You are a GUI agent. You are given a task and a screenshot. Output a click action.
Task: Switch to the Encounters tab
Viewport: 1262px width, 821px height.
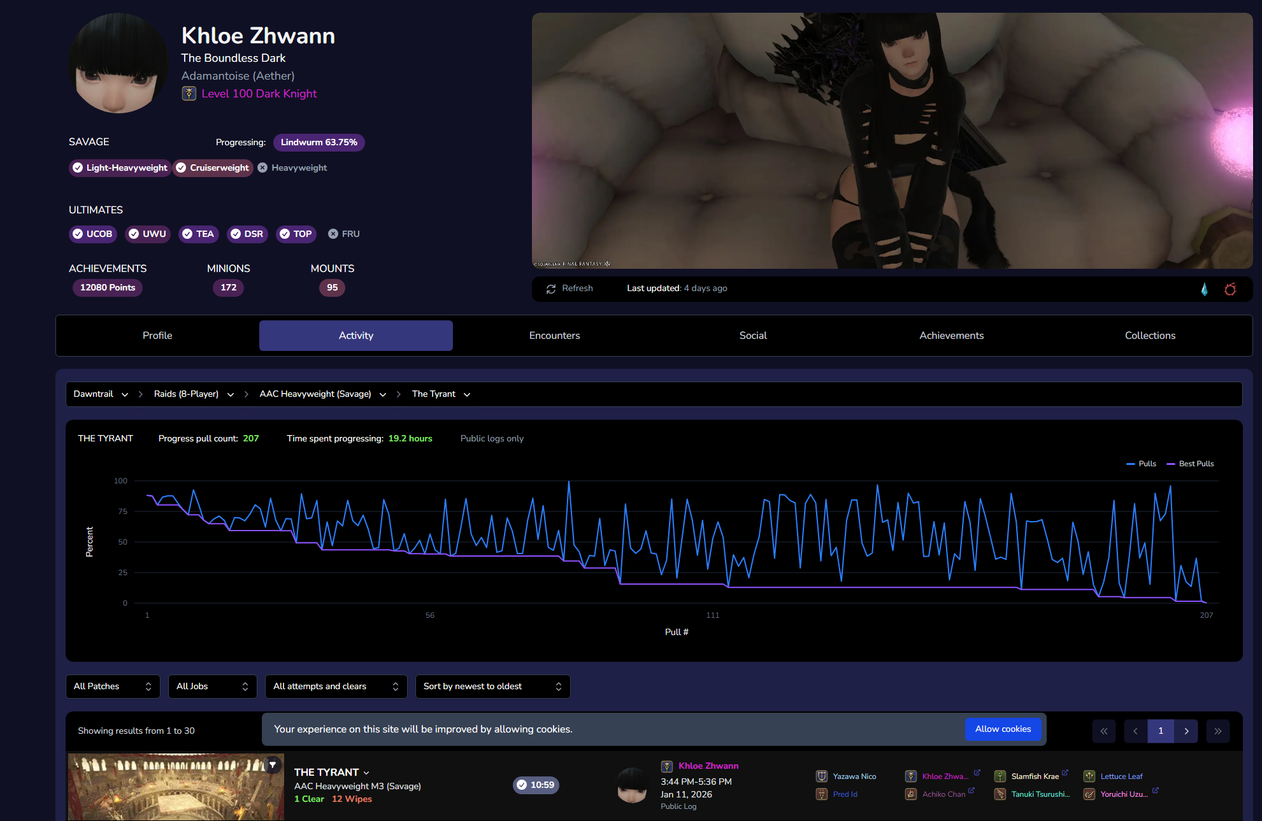point(554,336)
